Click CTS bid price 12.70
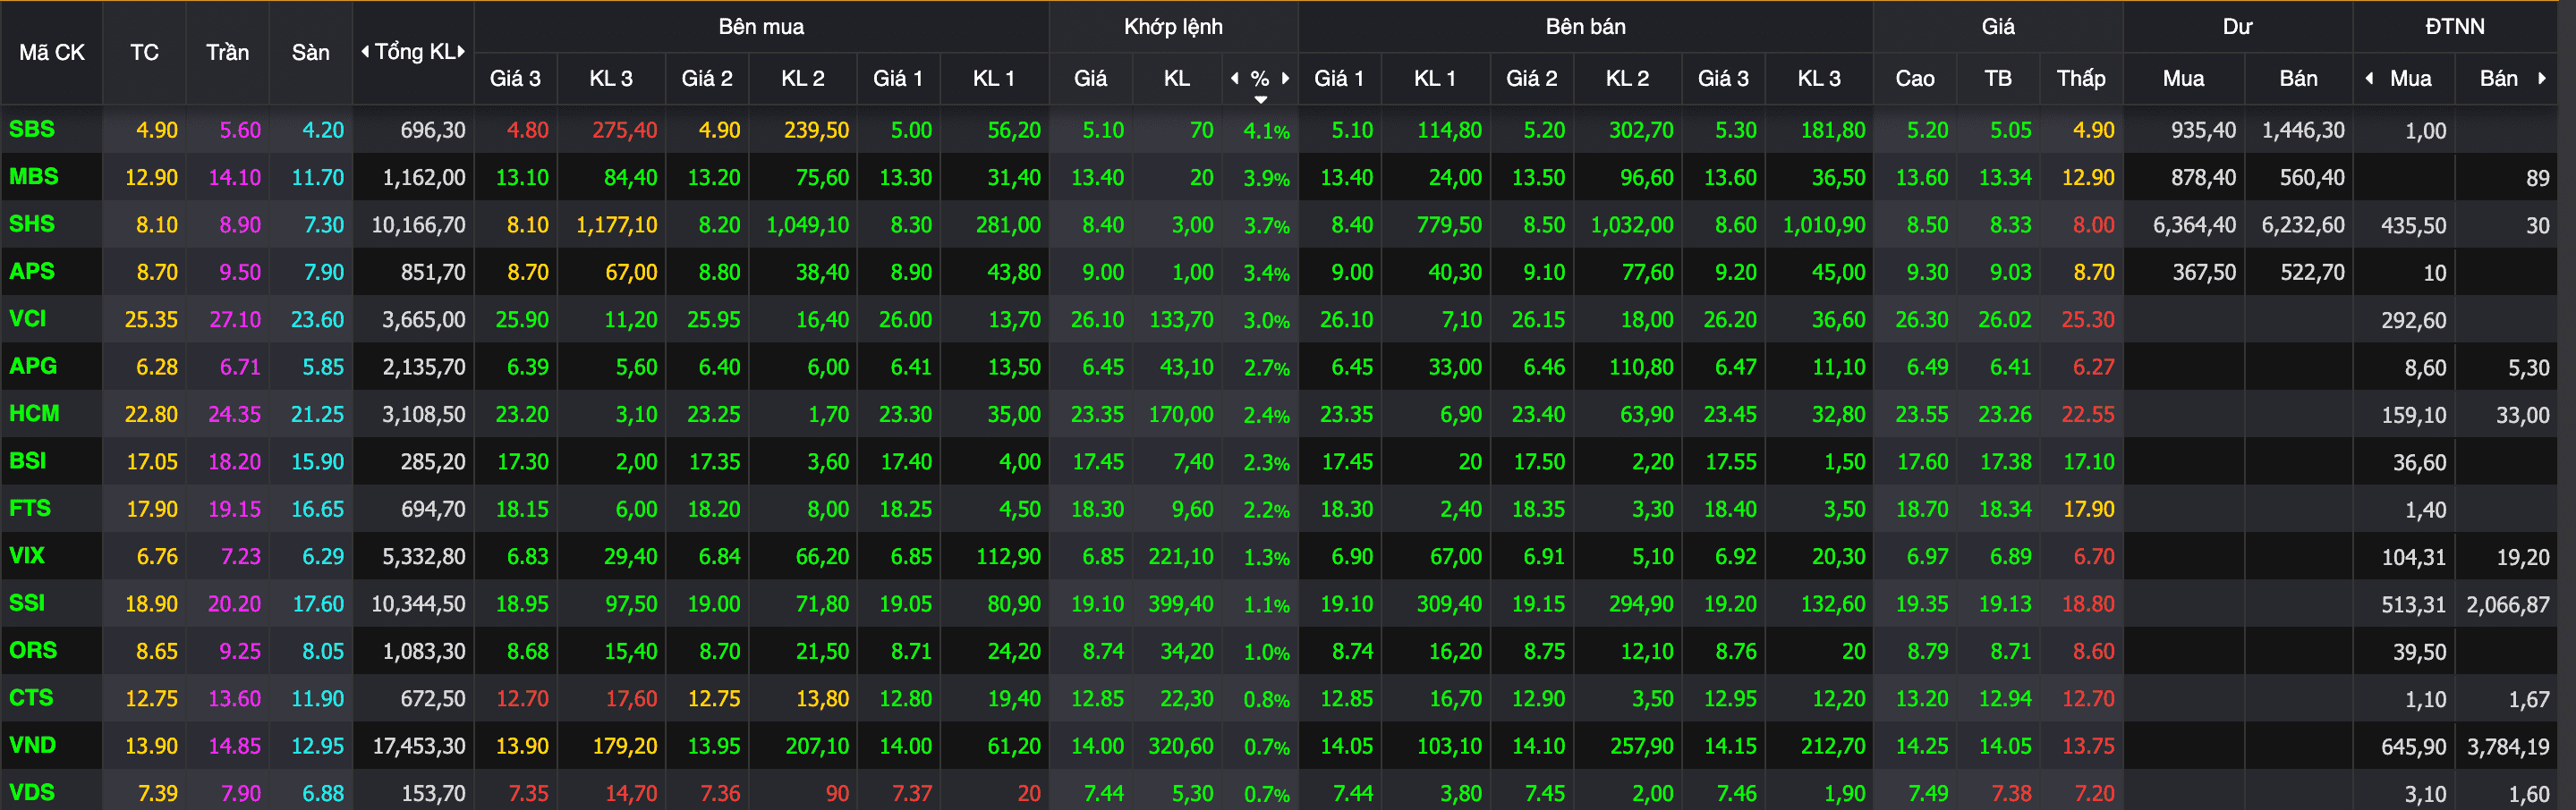This screenshot has width=2576, height=810. (522, 699)
